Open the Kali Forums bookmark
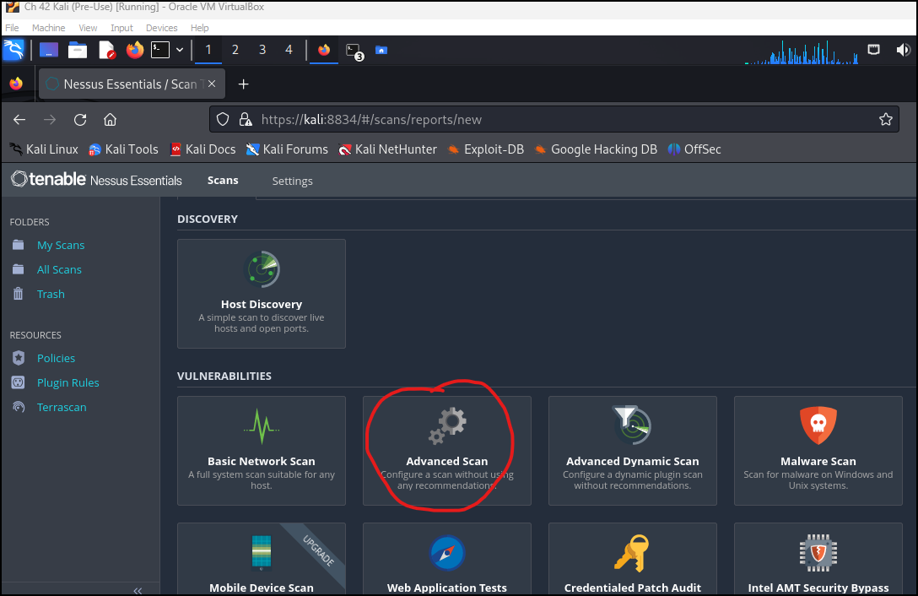Viewport: 918px width, 596px height. [x=287, y=149]
